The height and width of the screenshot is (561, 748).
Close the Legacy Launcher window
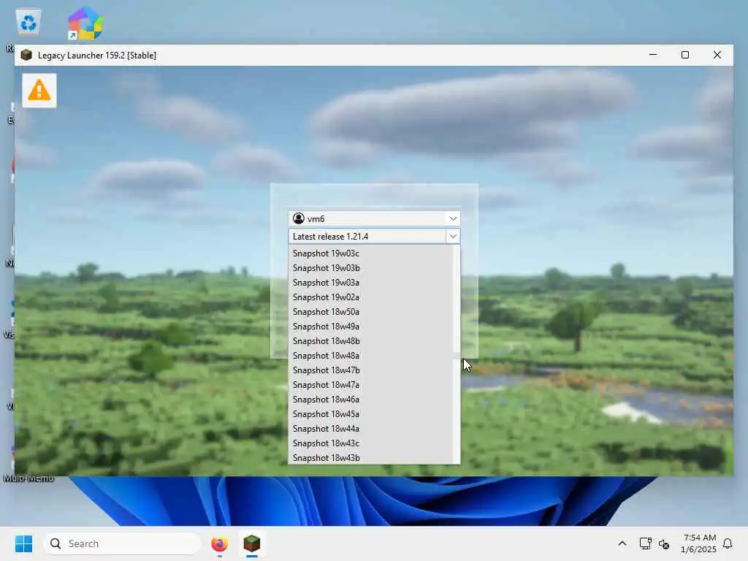click(x=717, y=55)
